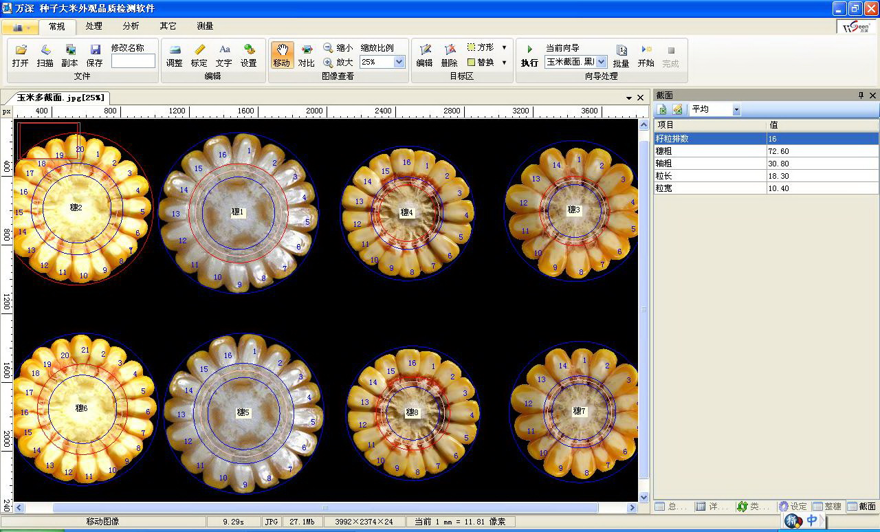Click the 删除 (Delete) target region icon
Viewport: 880px width, 532px height.
click(x=450, y=50)
